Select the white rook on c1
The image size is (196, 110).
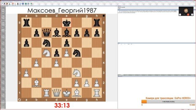(x=47, y=93)
